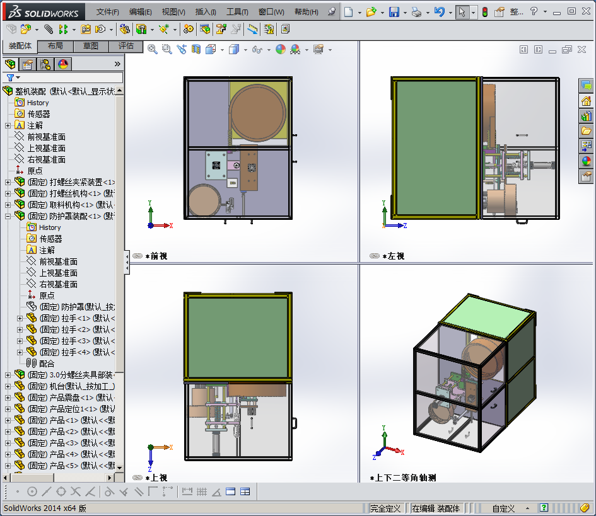Click the Mate paperclip tool

[x=49, y=29]
